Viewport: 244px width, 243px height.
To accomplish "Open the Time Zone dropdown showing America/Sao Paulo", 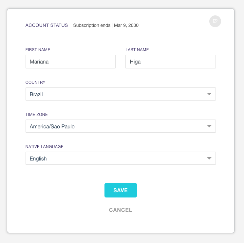I will coord(121,126).
